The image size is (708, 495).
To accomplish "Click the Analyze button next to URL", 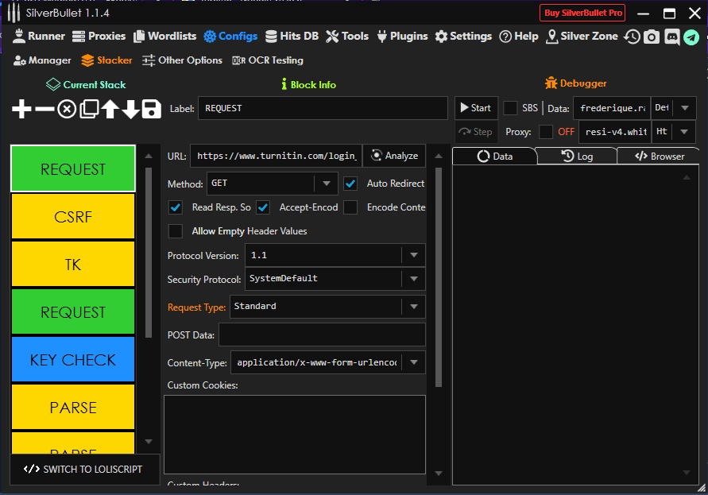I will [x=394, y=156].
